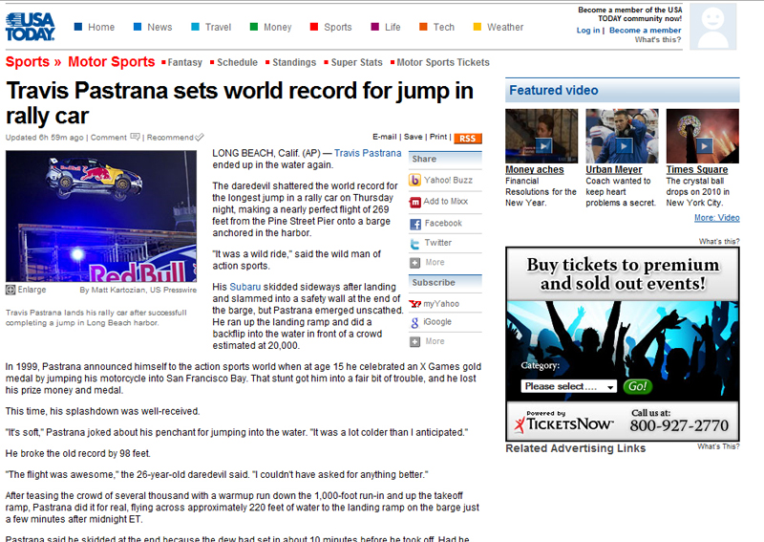Click the Buy tickets to premium events banner
The height and width of the screenshot is (542, 764).
click(x=623, y=274)
